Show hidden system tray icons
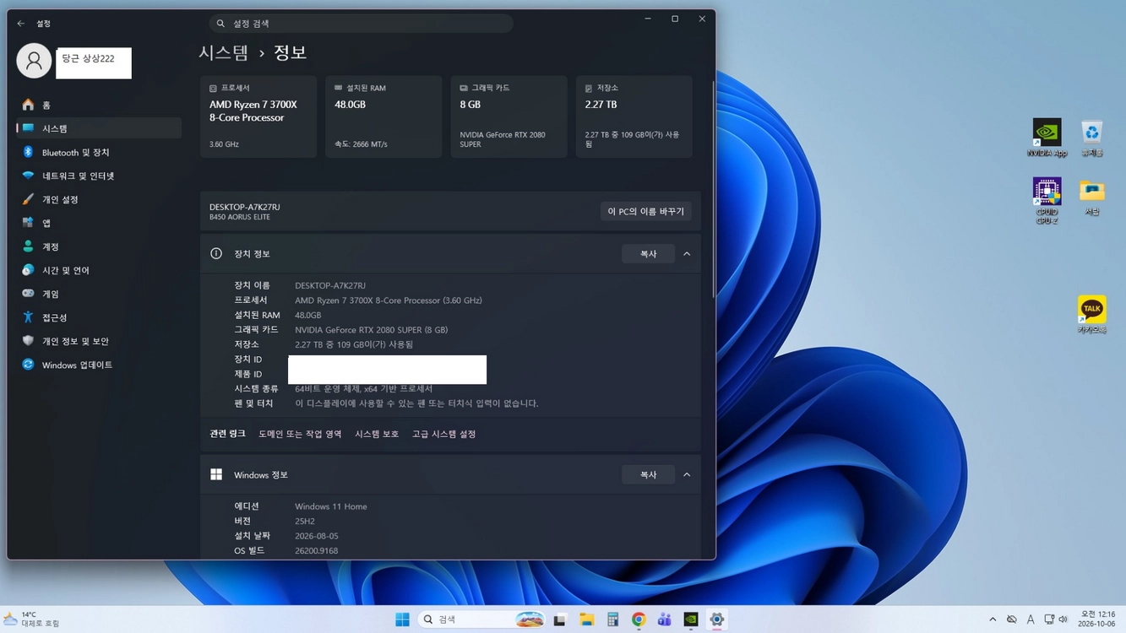The width and height of the screenshot is (1126, 633). (x=993, y=619)
